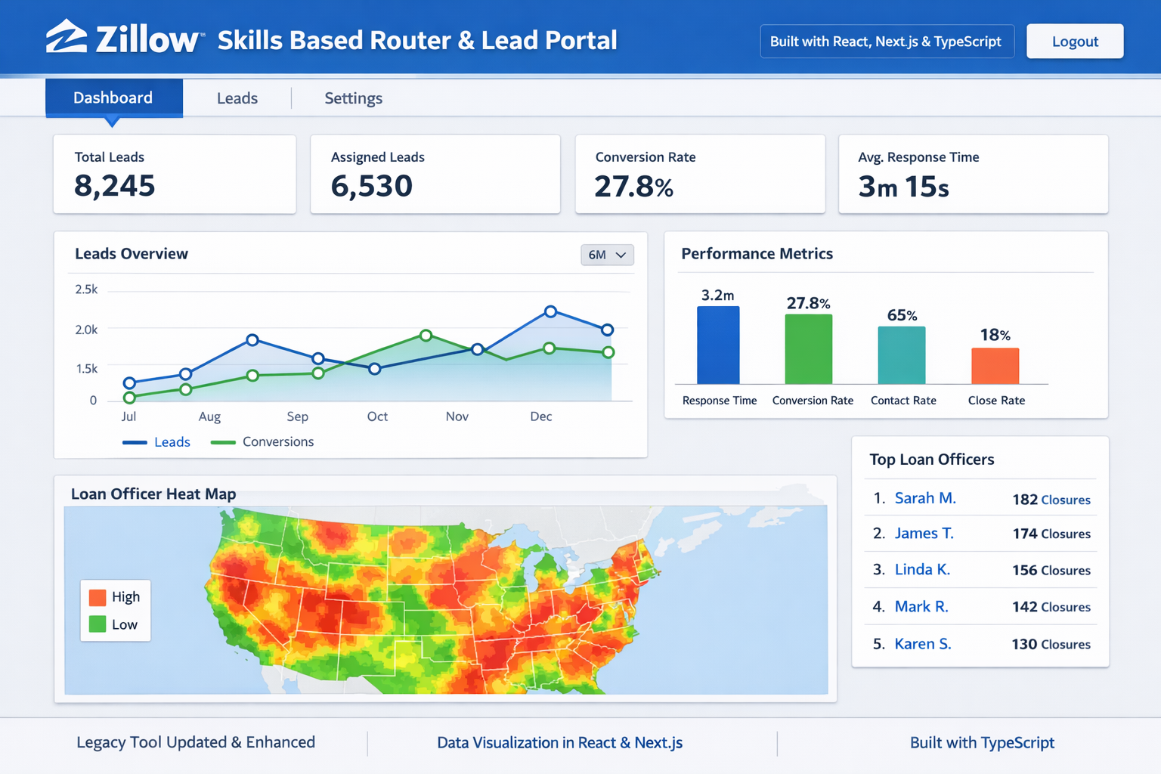
Task: Open the Settings tab
Action: point(353,98)
